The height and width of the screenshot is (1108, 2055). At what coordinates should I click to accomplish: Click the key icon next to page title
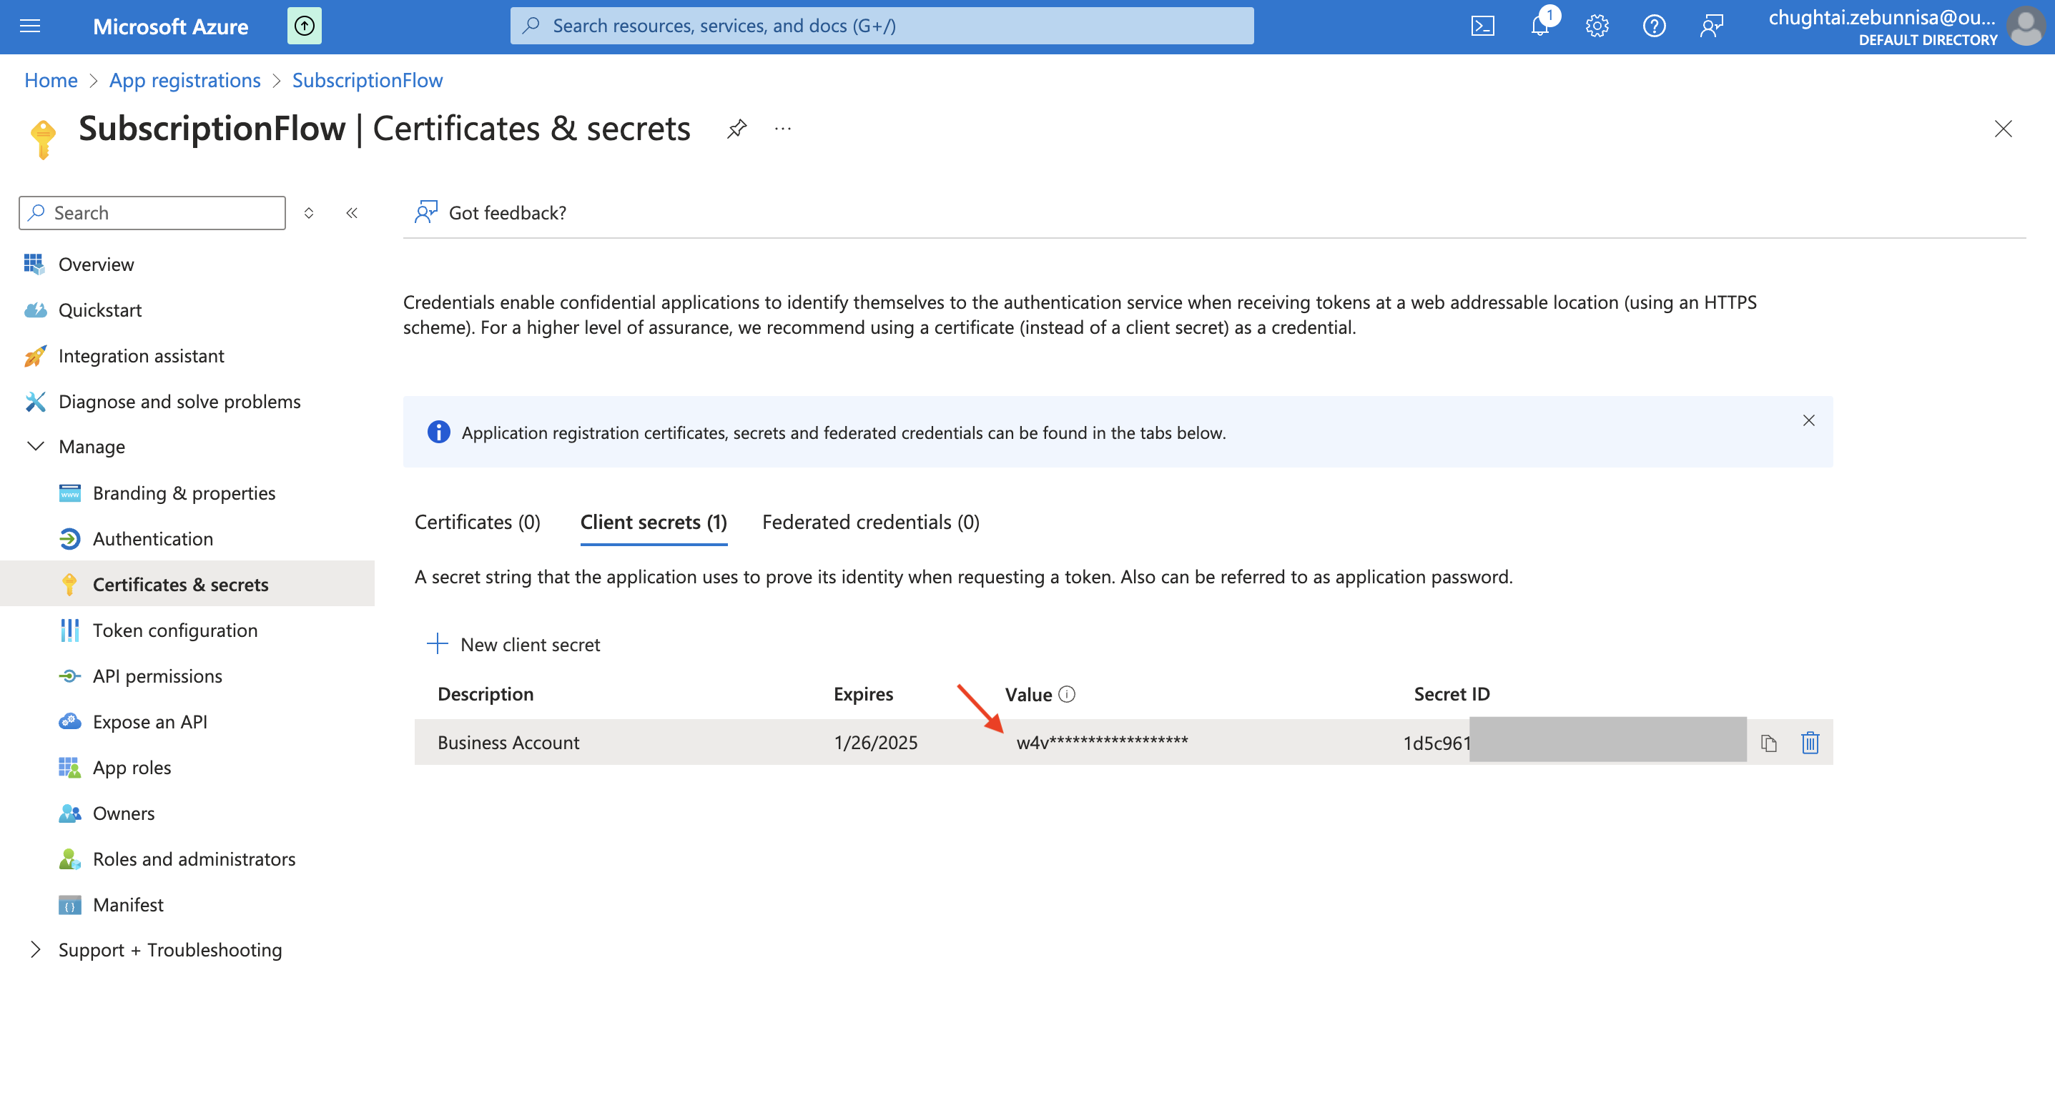43,139
